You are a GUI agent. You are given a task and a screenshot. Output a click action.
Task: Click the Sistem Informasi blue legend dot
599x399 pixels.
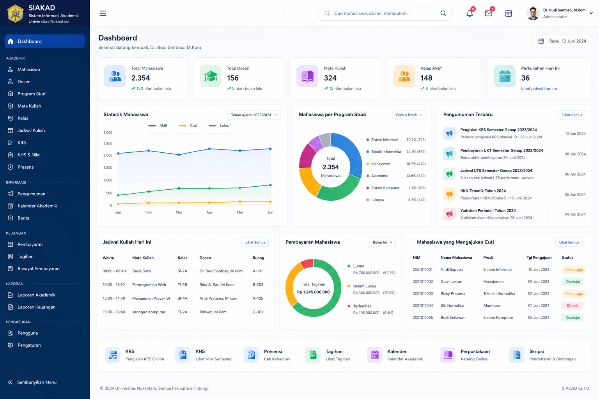coord(368,139)
